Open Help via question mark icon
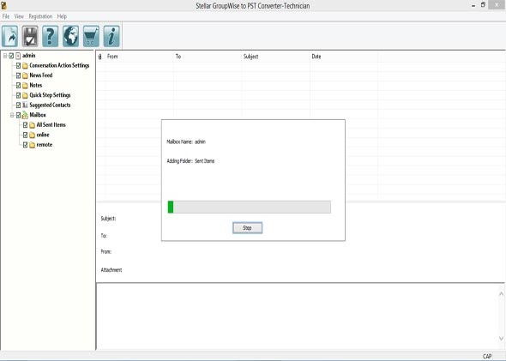506x361 pixels. (x=51, y=36)
